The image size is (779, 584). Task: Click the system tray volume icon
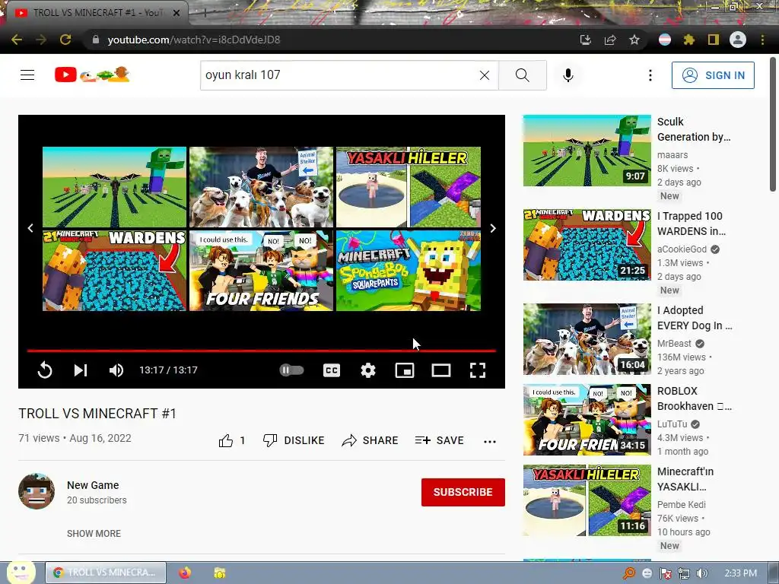[702, 573]
